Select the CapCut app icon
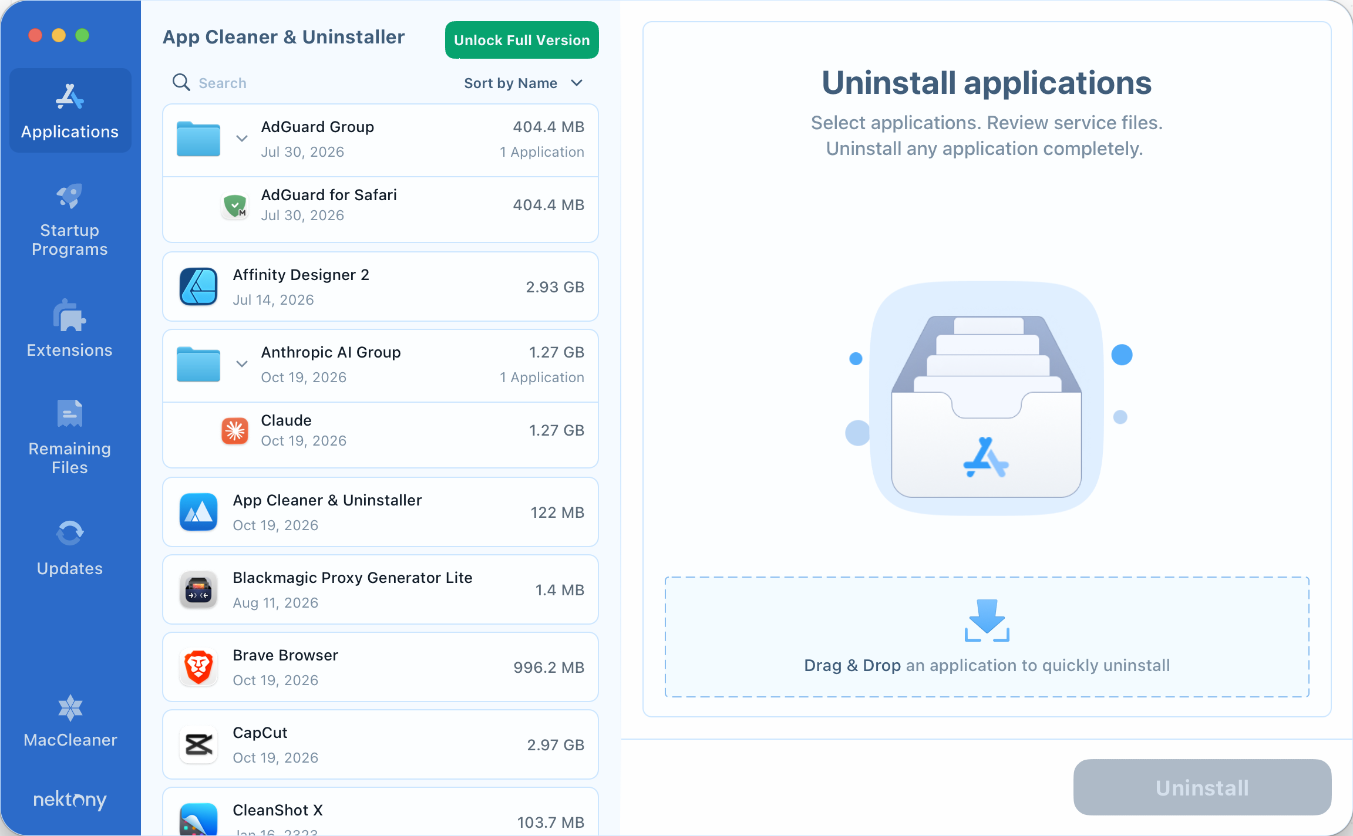 tap(198, 744)
